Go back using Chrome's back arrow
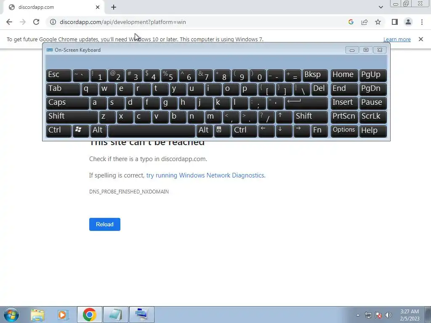431x323 pixels. click(x=9, y=22)
